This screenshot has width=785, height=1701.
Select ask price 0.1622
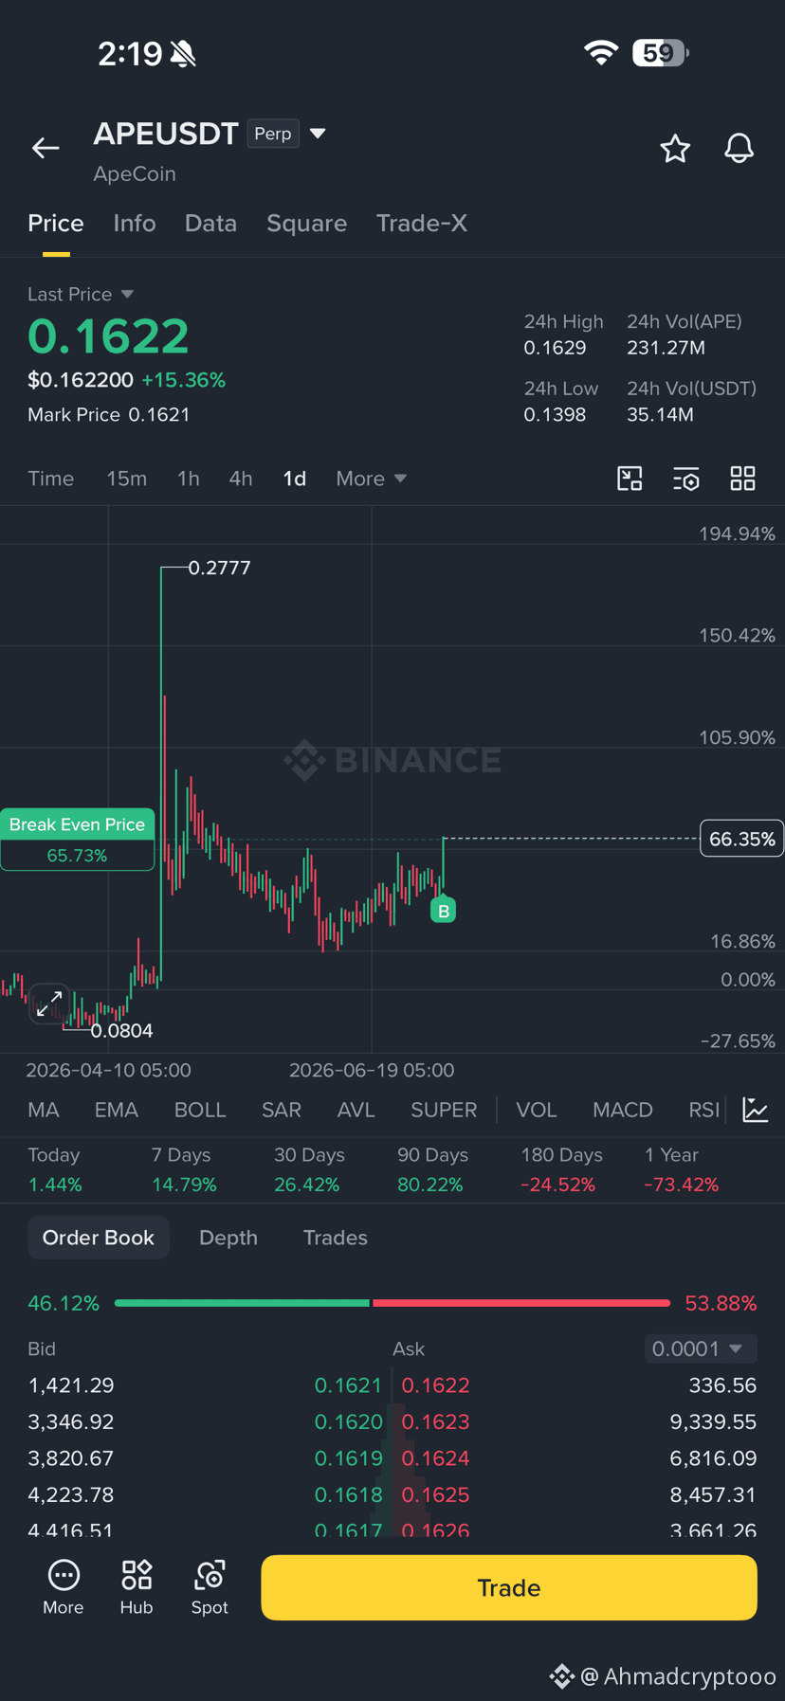[435, 1385]
